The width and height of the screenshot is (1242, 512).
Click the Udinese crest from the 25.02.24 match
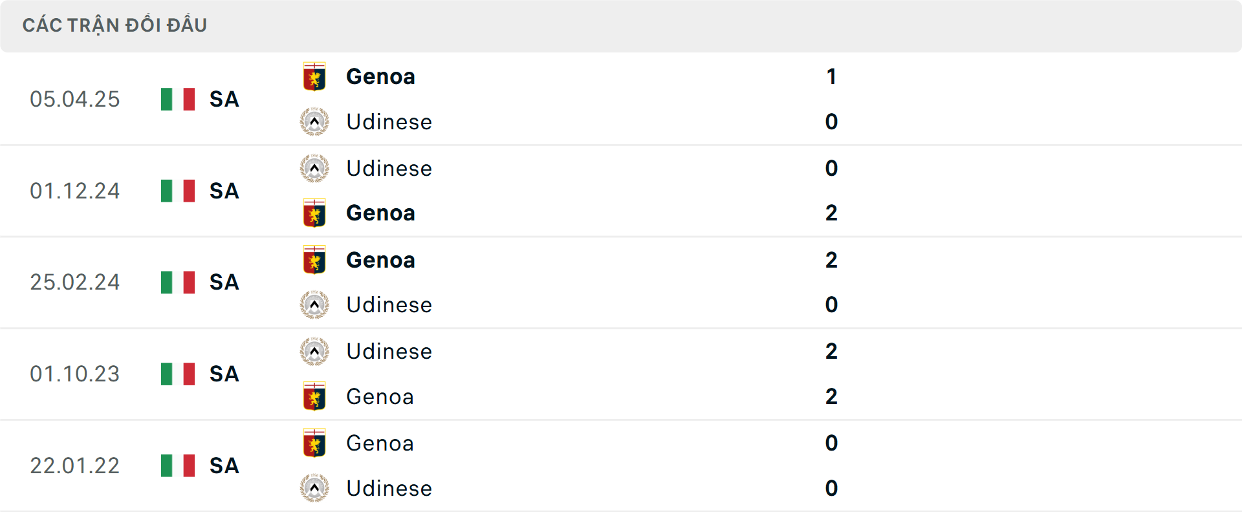click(315, 304)
